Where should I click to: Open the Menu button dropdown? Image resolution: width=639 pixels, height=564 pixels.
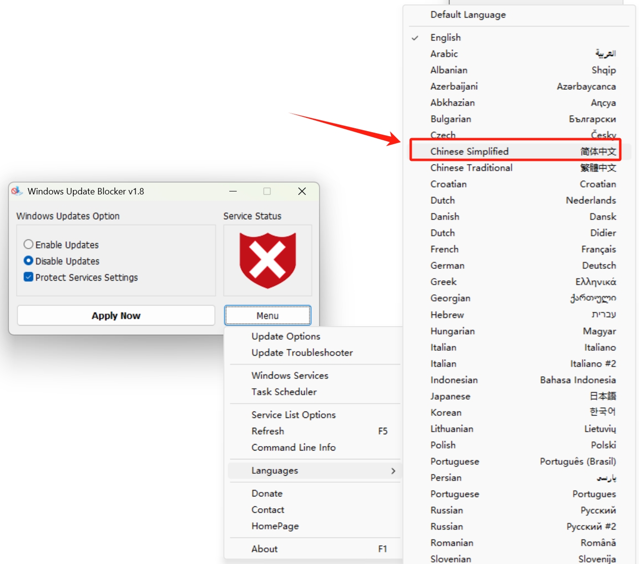(267, 316)
